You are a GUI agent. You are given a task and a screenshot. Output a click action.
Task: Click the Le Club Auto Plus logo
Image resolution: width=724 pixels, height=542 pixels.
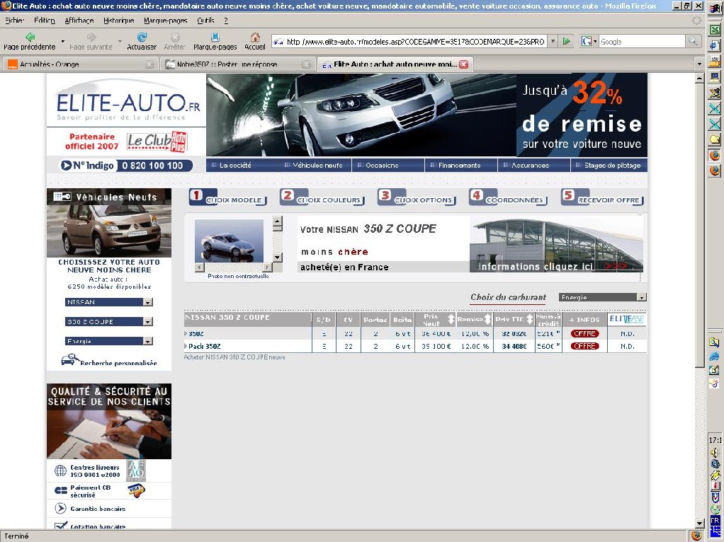157,141
